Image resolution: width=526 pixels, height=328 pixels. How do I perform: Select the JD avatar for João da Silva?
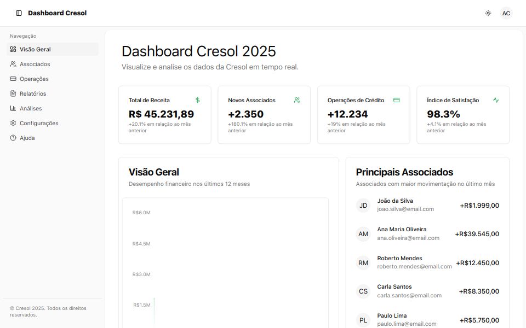363,205
